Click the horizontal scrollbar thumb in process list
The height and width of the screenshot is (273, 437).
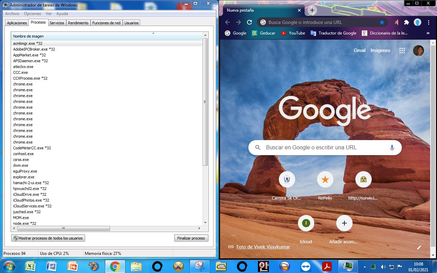[63, 228]
